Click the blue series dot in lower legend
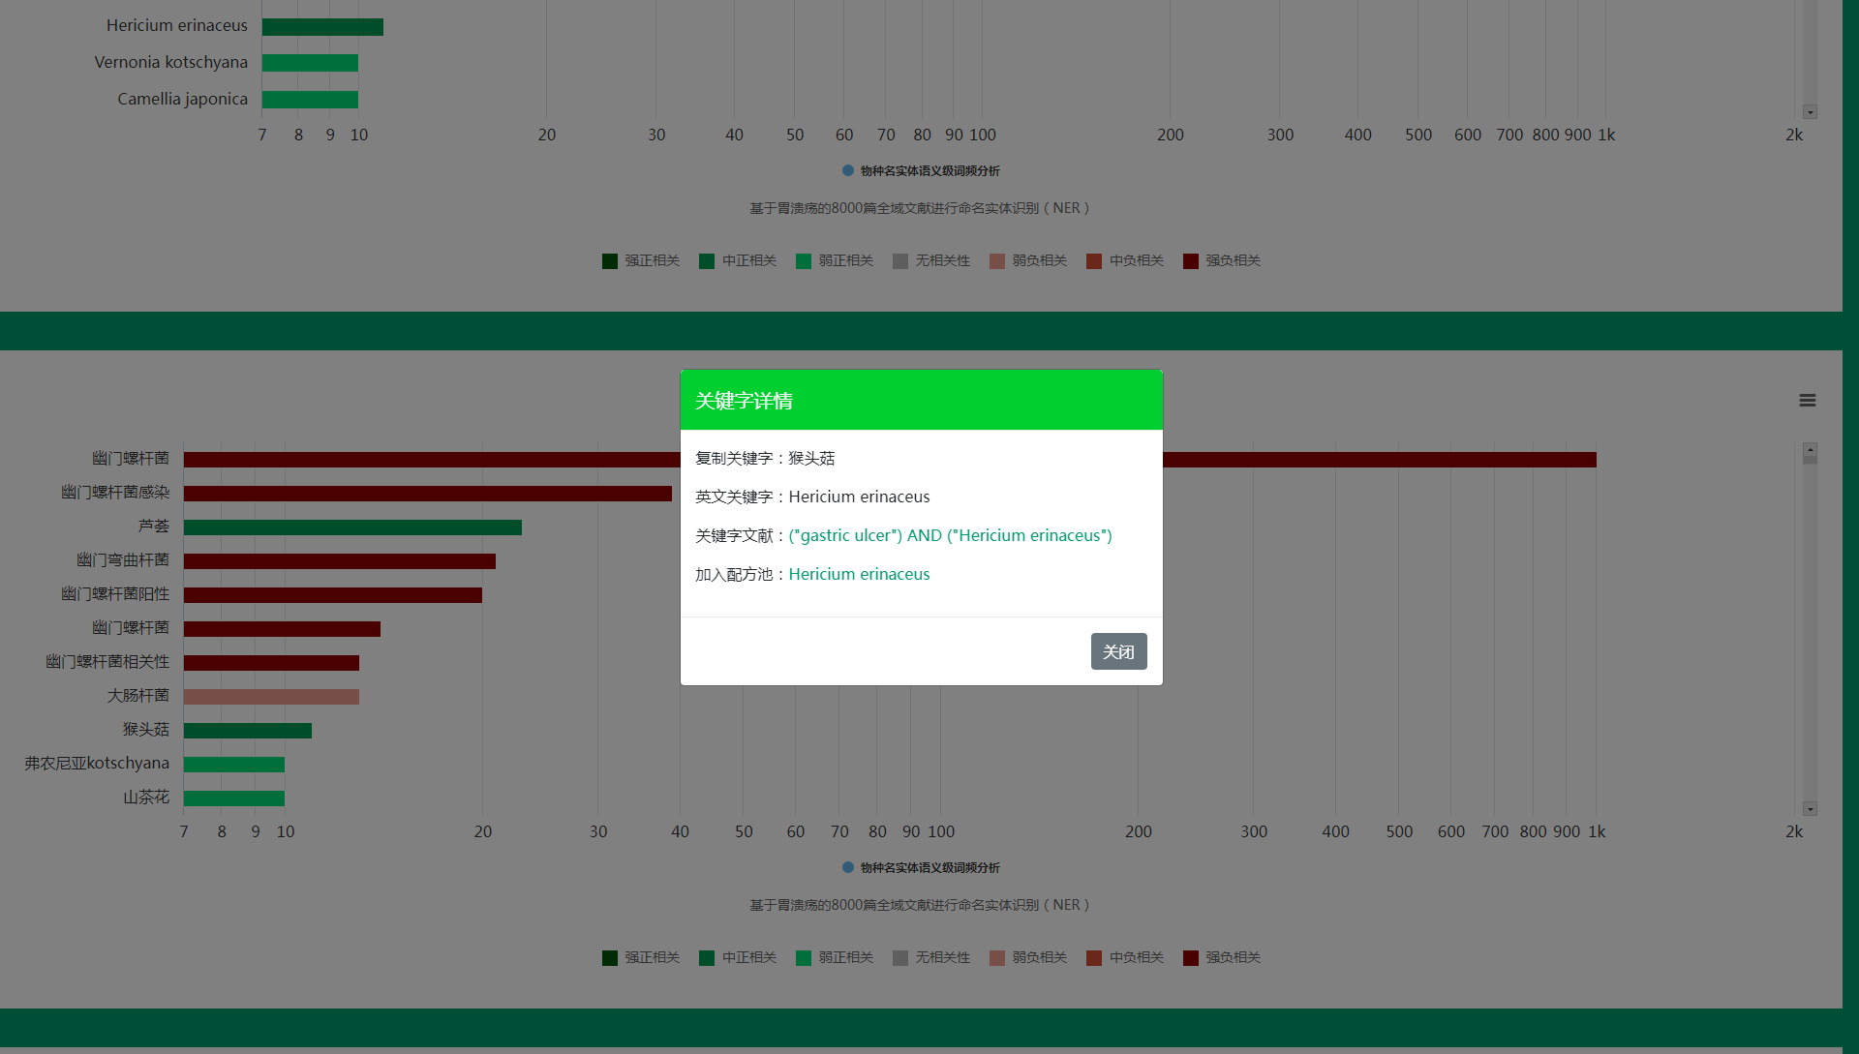This screenshot has height=1054, width=1859. 848,868
